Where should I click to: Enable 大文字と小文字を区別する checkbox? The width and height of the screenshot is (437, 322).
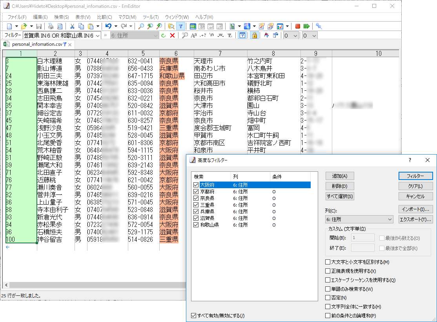[328, 262]
